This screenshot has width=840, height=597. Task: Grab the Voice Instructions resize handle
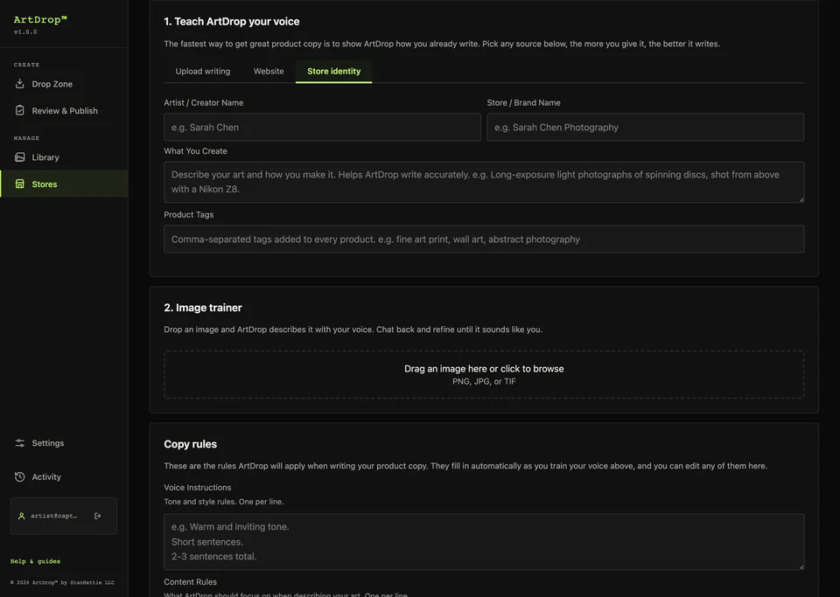(x=801, y=566)
